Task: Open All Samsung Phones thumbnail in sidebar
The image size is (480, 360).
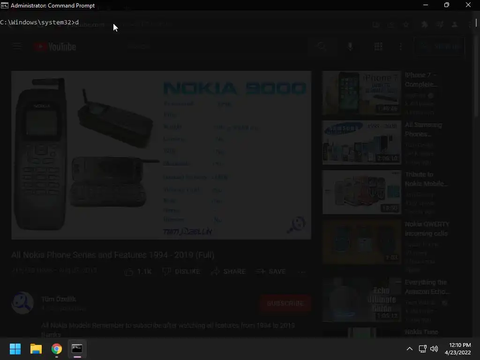Action: pos(361,142)
